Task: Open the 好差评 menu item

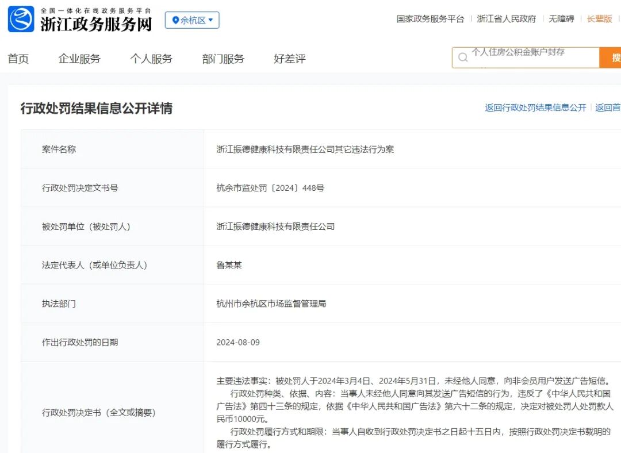Action: click(x=288, y=58)
